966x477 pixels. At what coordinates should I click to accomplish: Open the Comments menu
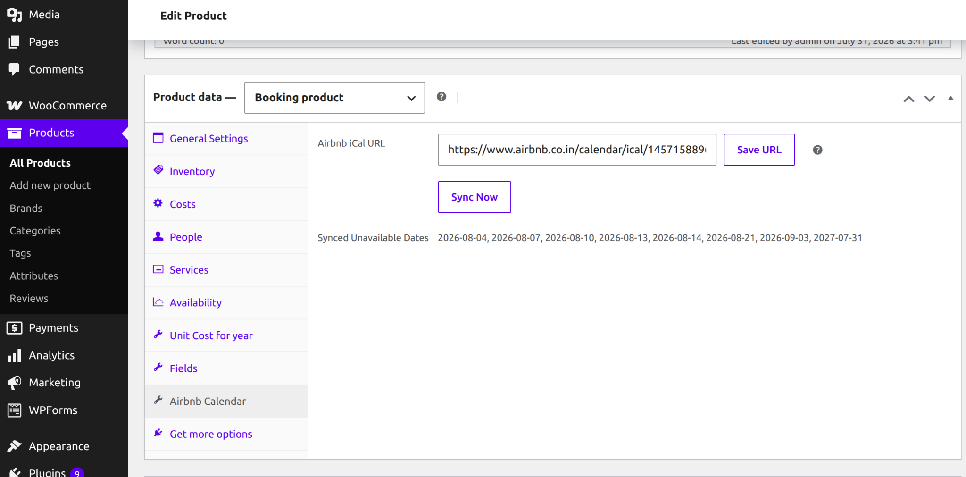tap(64, 69)
